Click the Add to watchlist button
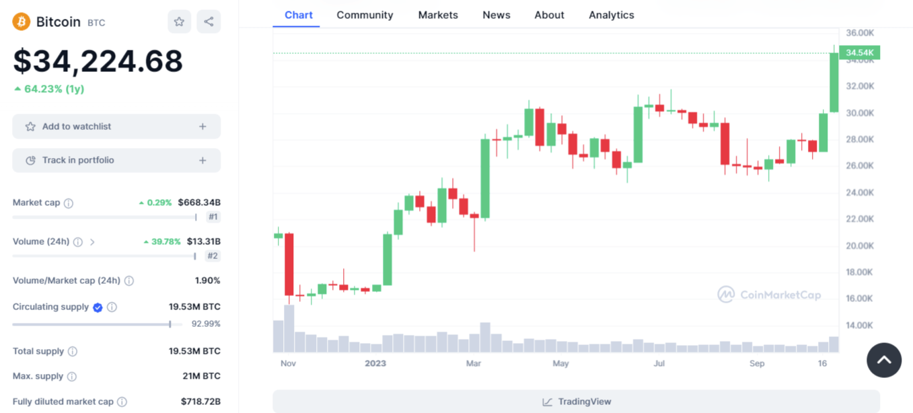 click(116, 126)
